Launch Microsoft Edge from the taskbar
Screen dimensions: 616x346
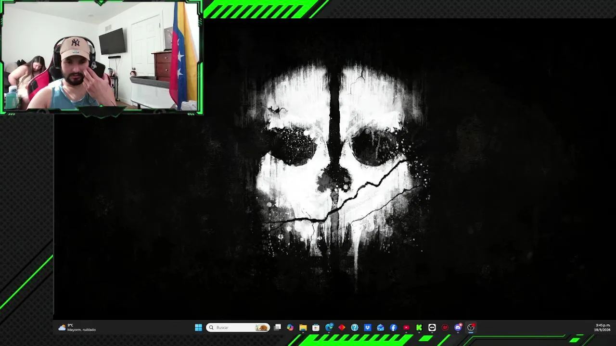point(329,327)
